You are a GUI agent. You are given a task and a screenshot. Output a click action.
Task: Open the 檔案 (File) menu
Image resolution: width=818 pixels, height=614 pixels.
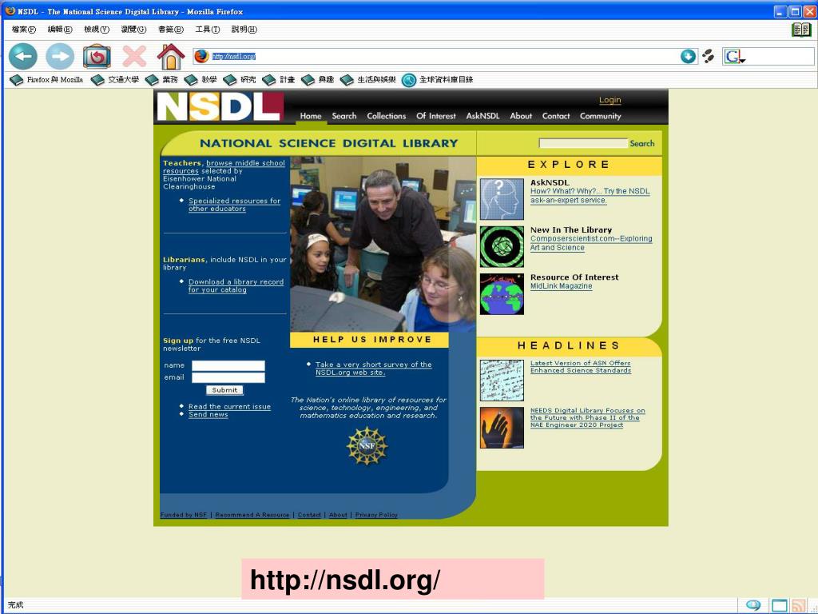[23, 30]
